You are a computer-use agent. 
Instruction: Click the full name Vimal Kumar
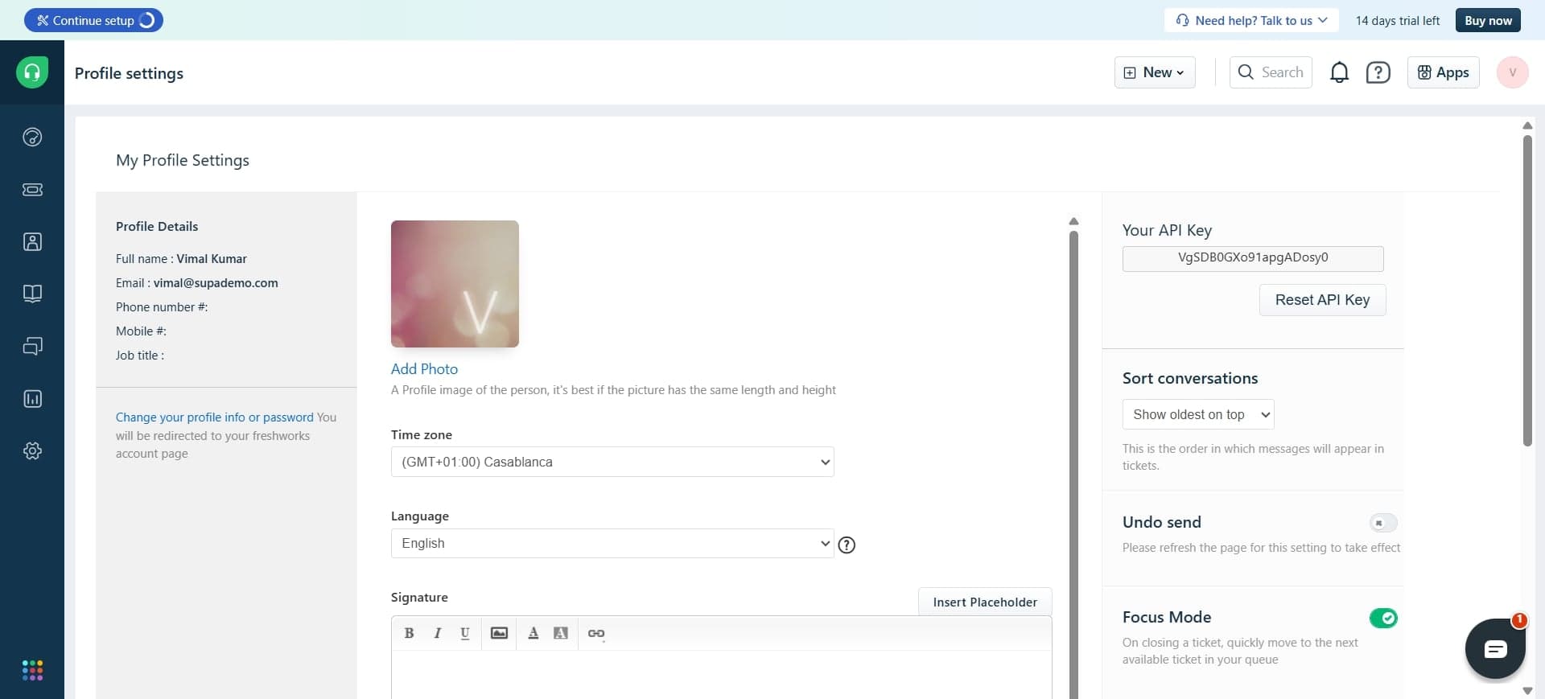coord(212,259)
